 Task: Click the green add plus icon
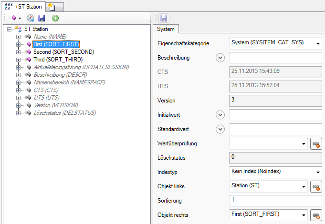coord(55,18)
